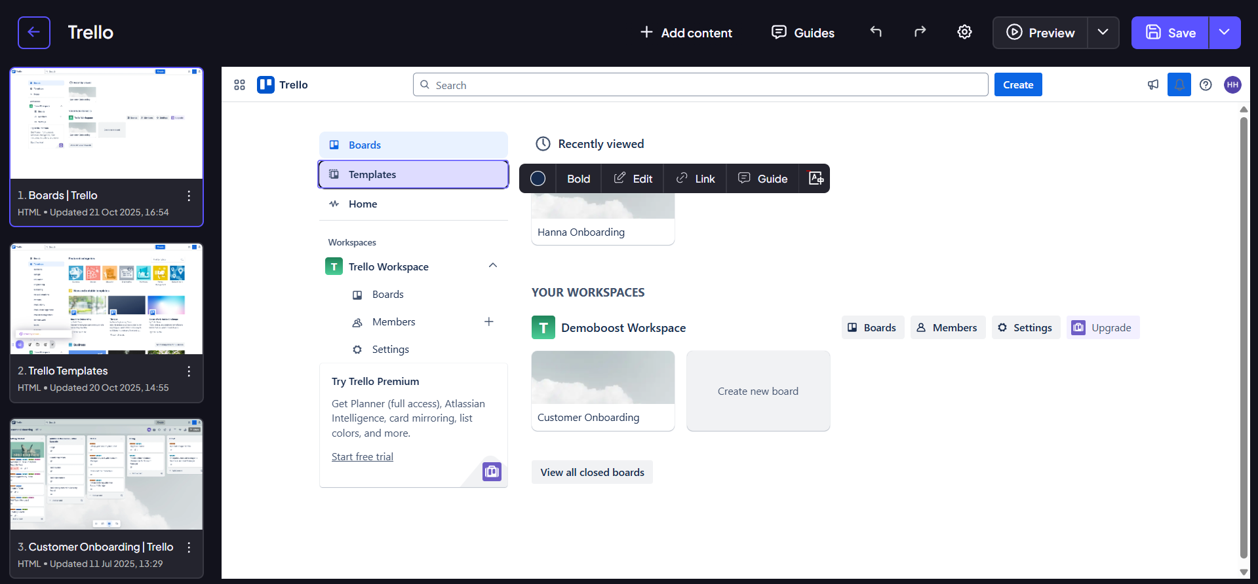Click Demoboost Workspace Settings button
The image size is (1258, 584).
click(x=1025, y=327)
